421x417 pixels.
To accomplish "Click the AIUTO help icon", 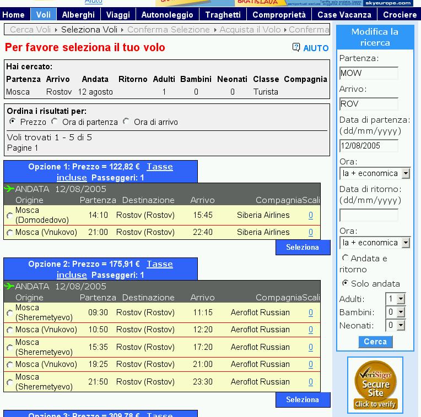I will click(296, 48).
